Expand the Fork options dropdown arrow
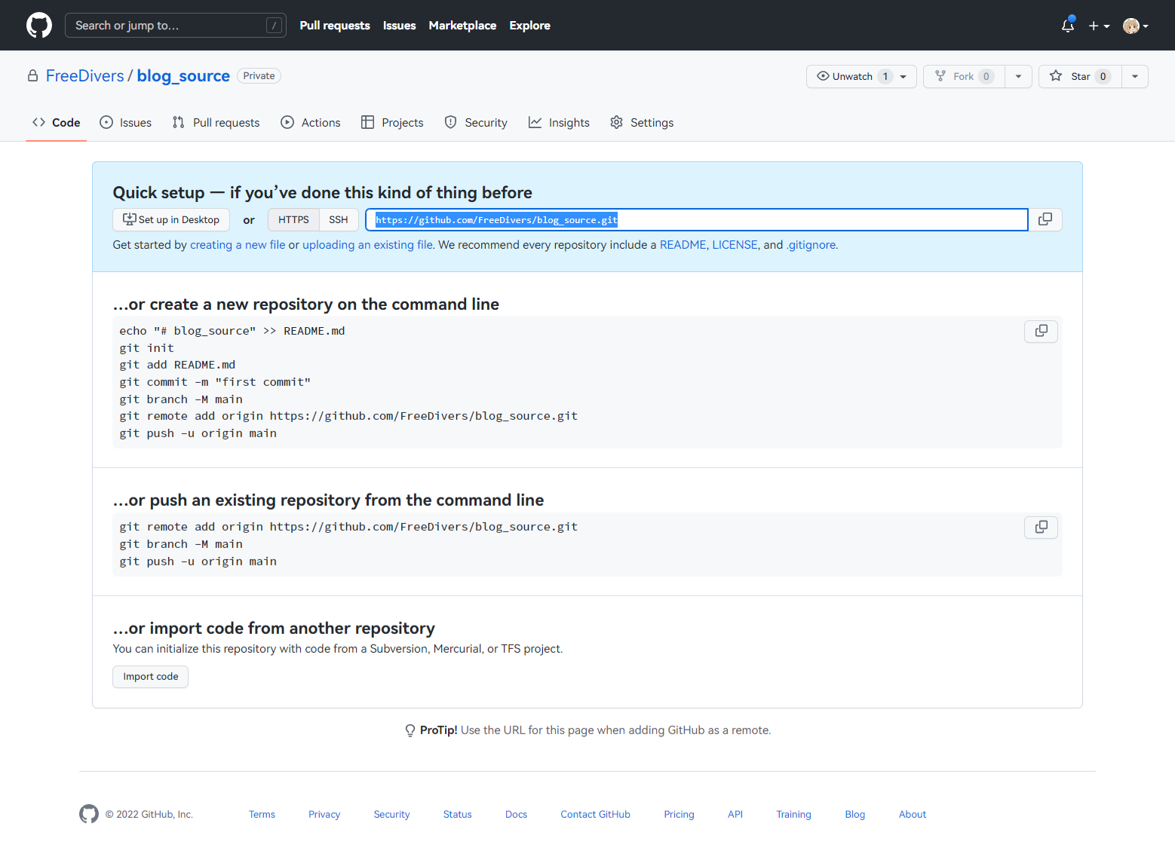Image resolution: width=1175 pixels, height=863 pixels. tap(1018, 76)
